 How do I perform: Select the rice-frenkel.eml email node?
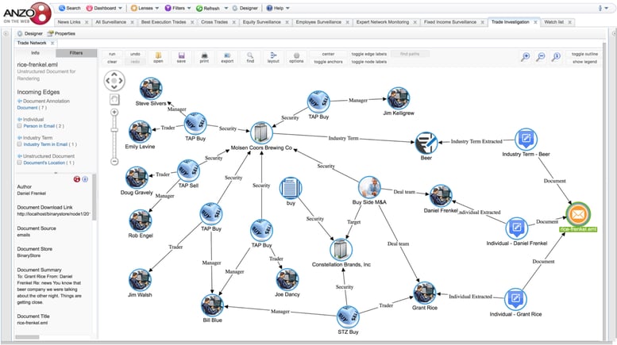click(x=578, y=214)
